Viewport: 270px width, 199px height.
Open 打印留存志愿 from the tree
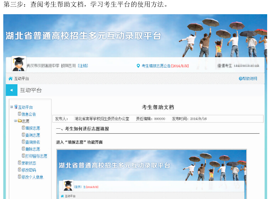click(x=36, y=156)
